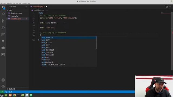The image size is (173, 97).
Task: Open the stacked layers icon in activity bar
Action: [3, 48]
